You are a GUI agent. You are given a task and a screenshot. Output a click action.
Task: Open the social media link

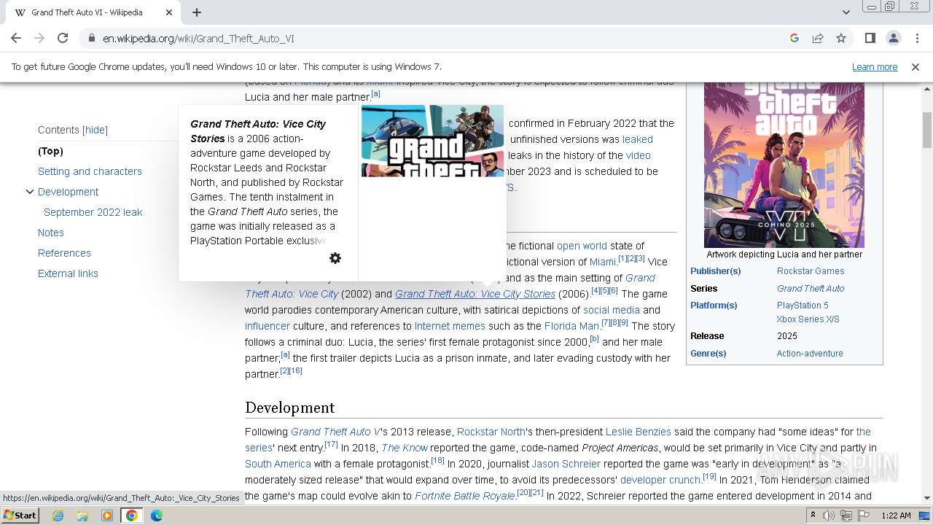pos(611,310)
